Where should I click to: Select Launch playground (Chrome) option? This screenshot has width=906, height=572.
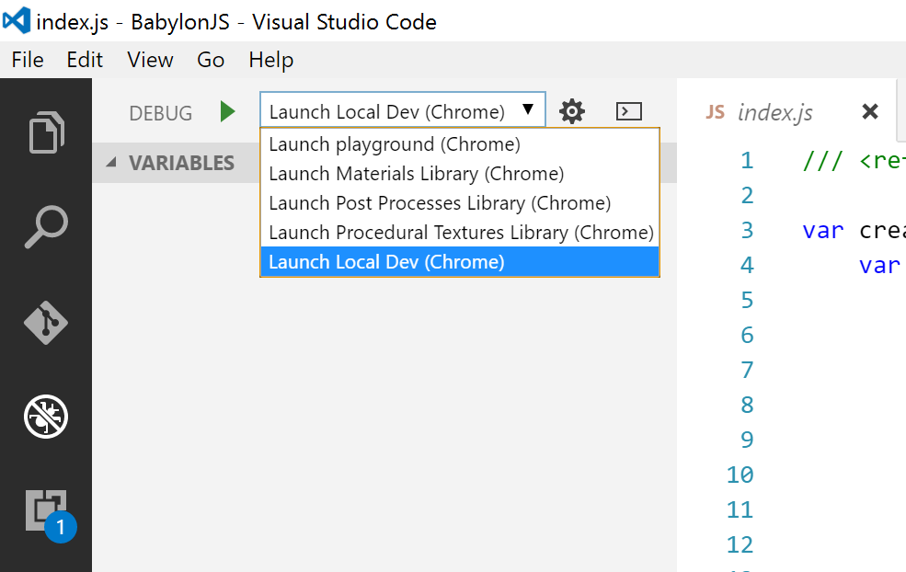coord(459,144)
